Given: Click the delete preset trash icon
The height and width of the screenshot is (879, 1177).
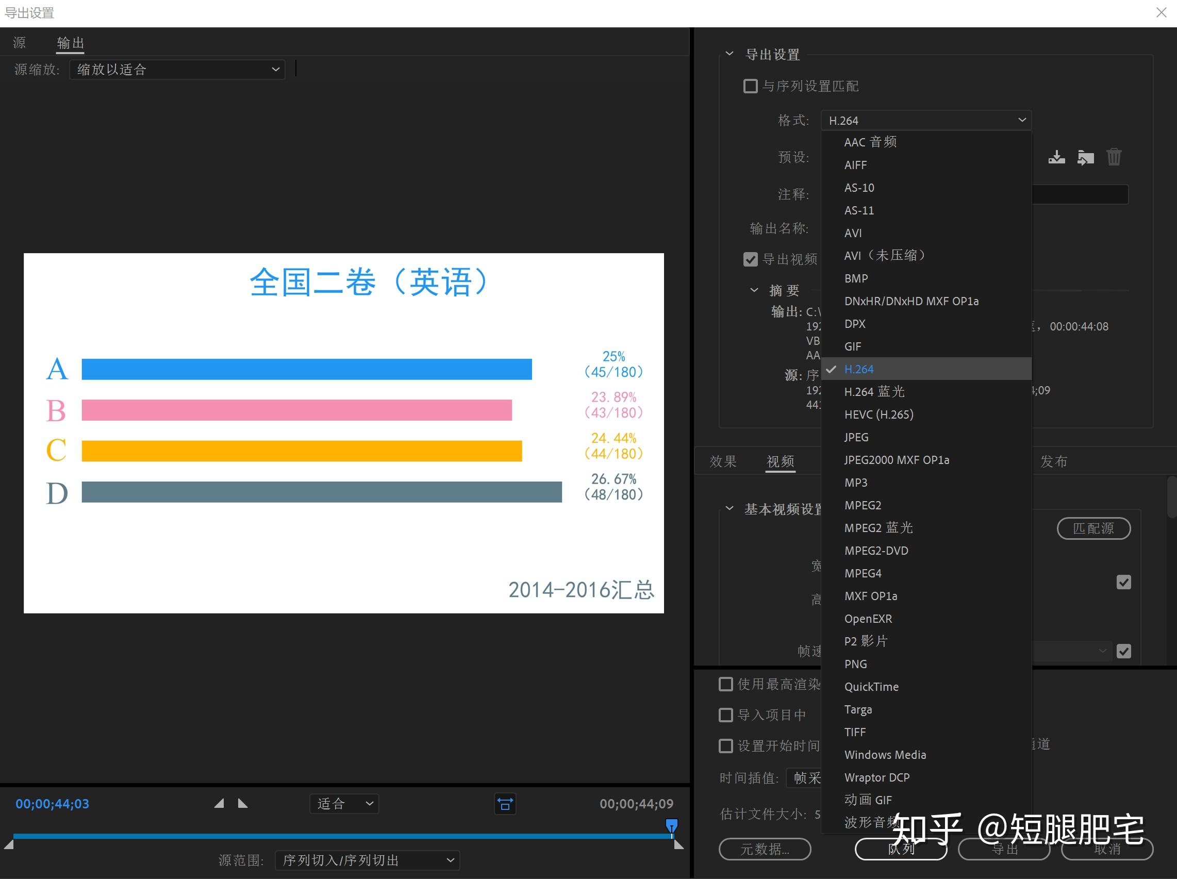Looking at the screenshot, I should 1115,157.
